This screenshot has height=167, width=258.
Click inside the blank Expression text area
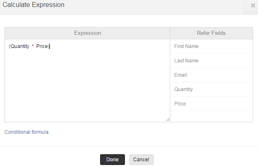tap(87, 86)
